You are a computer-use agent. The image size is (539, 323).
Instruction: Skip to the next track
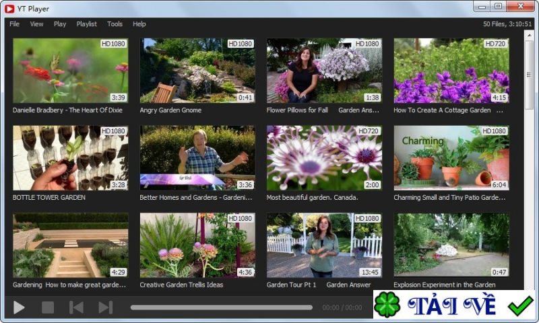click(x=105, y=308)
